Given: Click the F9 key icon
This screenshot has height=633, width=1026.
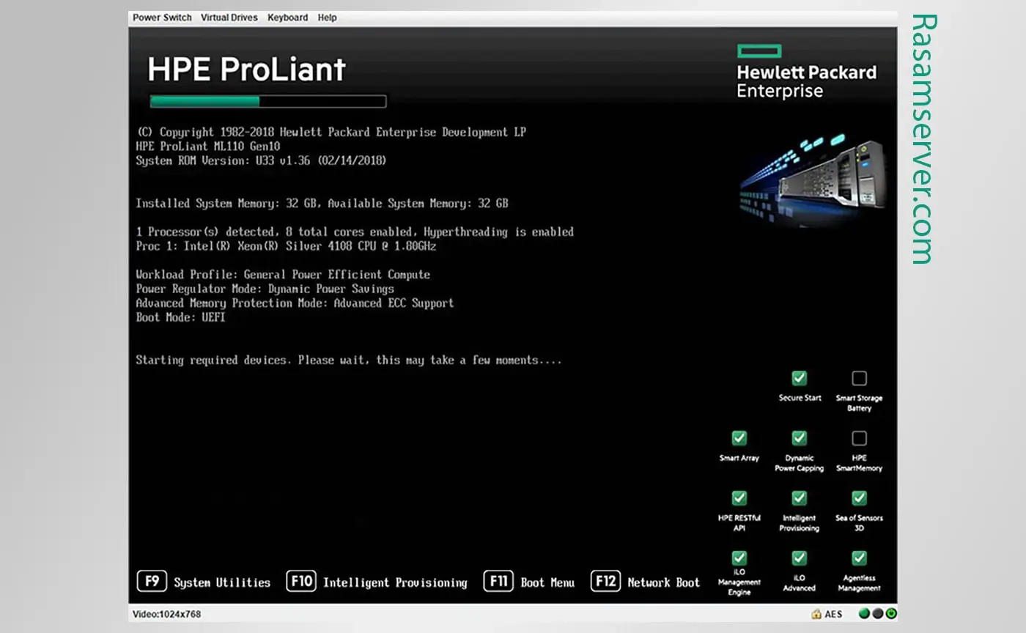Looking at the screenshot, I should click(x=152, y=581).
